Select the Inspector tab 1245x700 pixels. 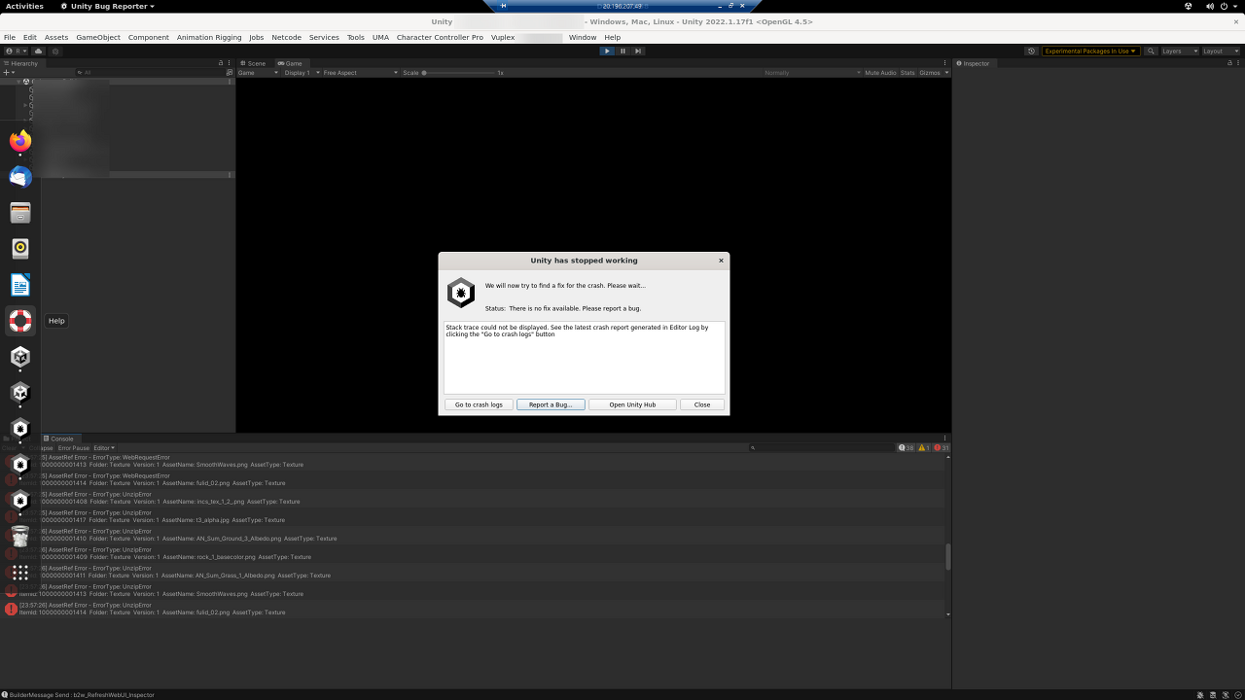coord(973,63)
